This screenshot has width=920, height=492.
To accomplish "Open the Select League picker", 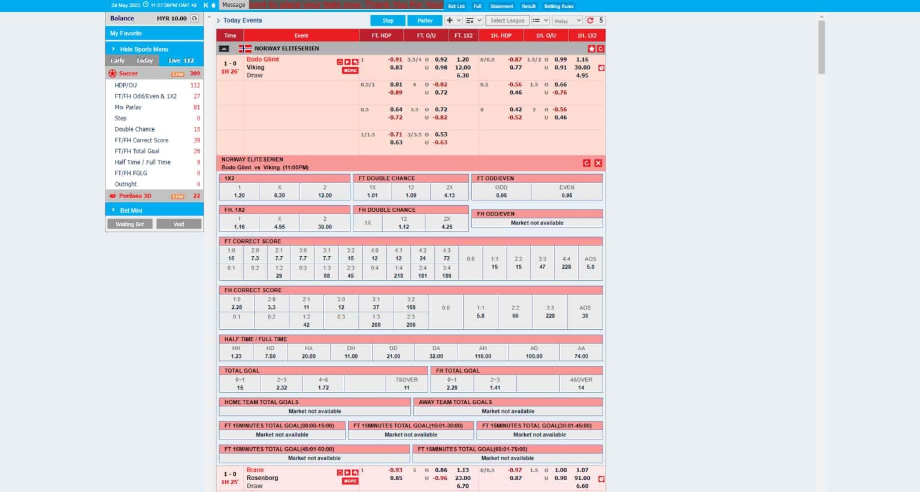I will click(507, 20).
